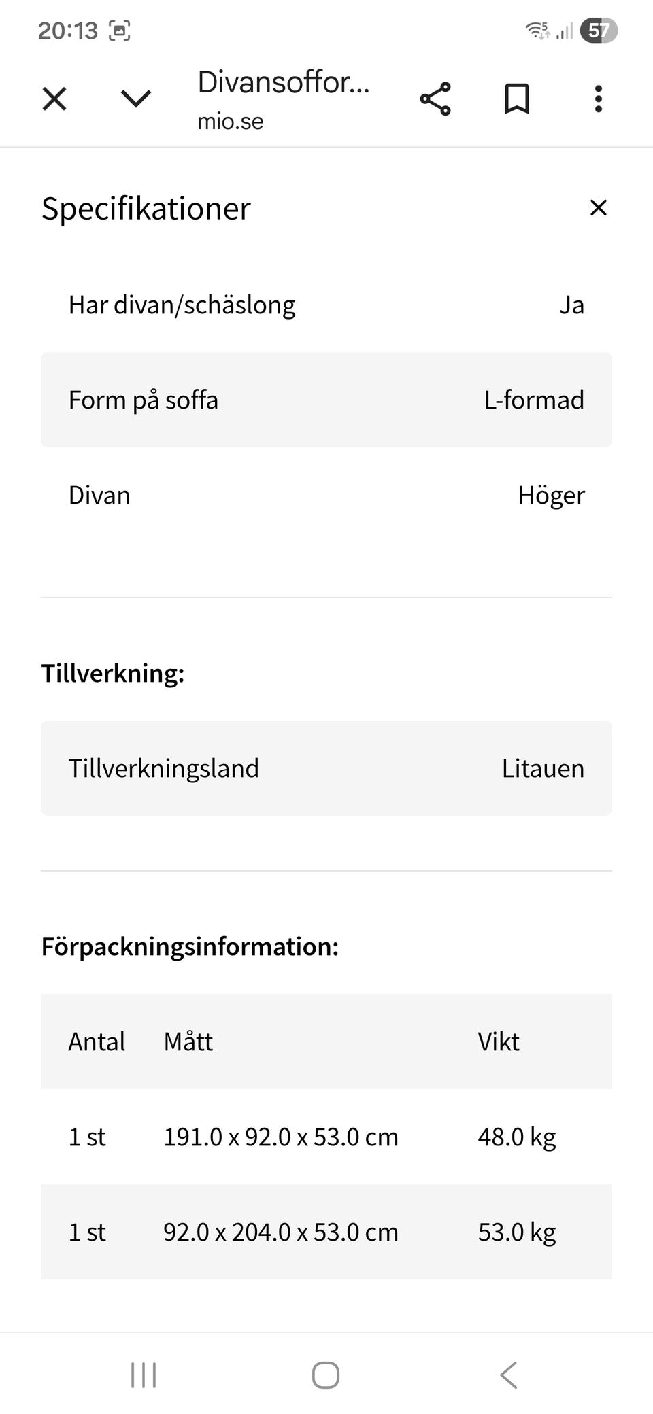Image resolution: width=653 pixels, height=1414 pixels.
Task: Bookmark this page
Action: (517, 99)
